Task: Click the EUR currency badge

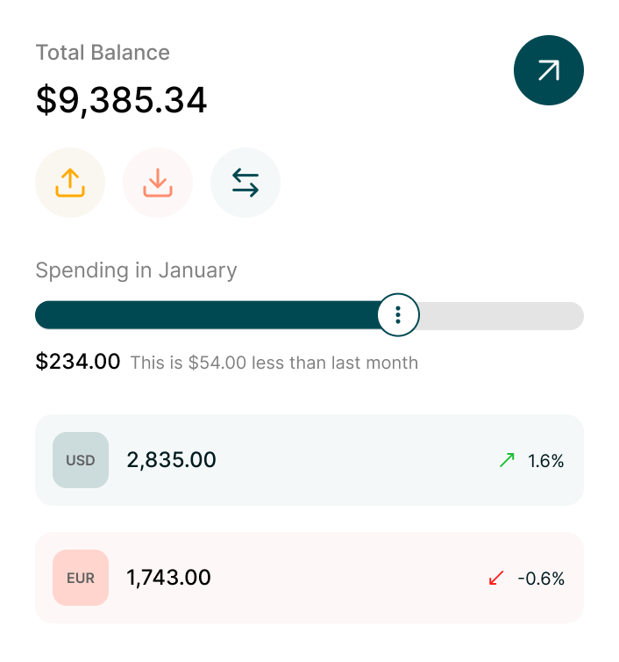Action: click(x=81, y=578)
